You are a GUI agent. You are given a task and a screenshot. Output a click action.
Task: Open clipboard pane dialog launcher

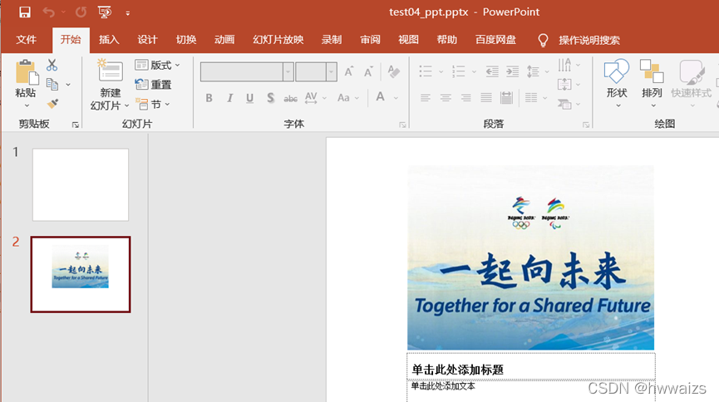[x=75, y=125]
